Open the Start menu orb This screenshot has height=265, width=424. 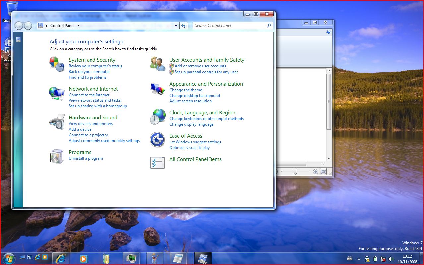tap(8, 258)
